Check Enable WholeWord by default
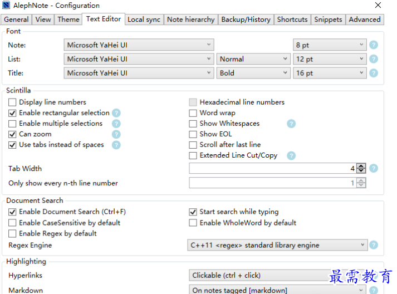Screen dimensions: 397x294 pyautogui.click(x=193, y=223)
